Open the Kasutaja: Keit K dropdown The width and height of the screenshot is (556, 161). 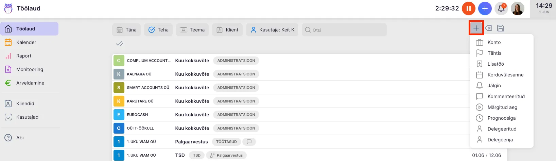pos(272,30)
